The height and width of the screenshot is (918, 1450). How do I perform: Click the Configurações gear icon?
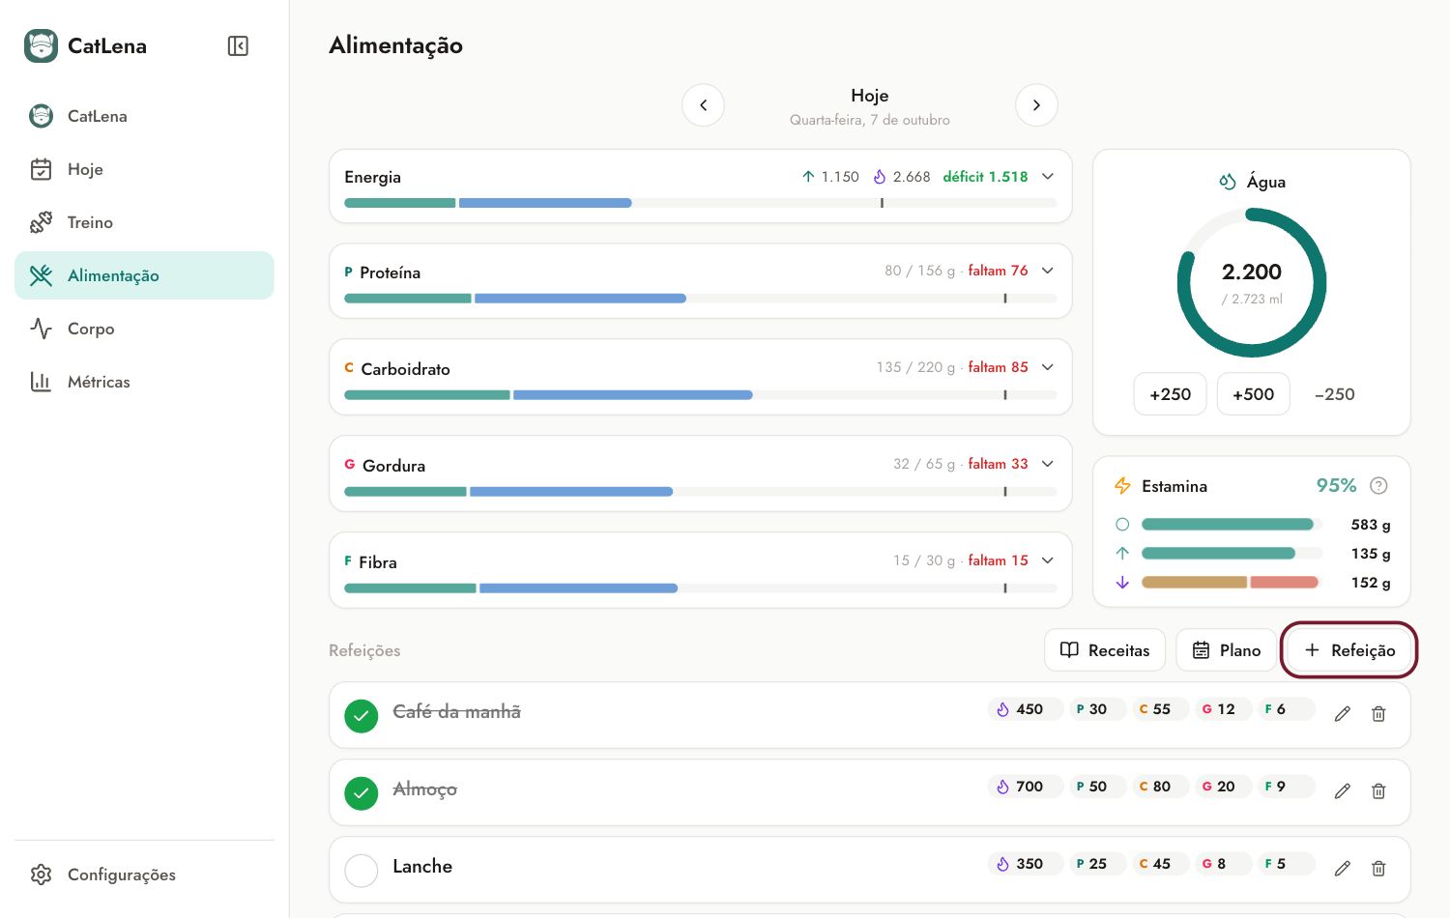(41, 875)
